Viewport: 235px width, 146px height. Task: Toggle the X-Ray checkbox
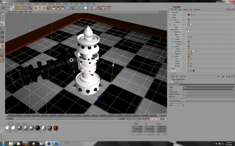[183, 106]
